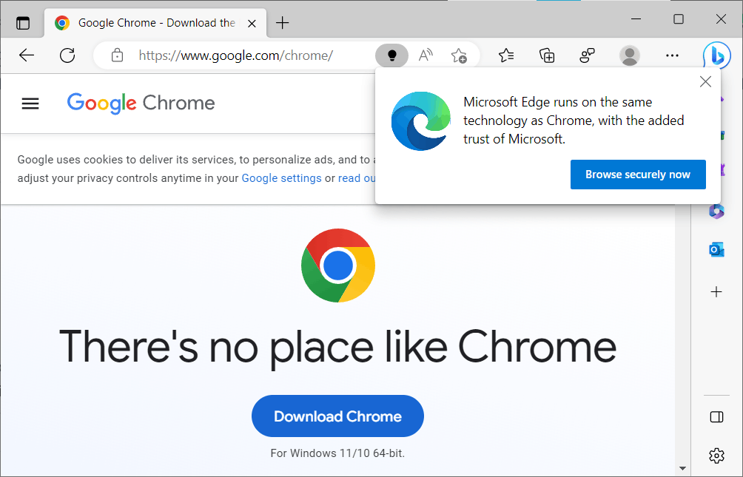Image resolution: width=743 pixels, height=477 pixels.
Task: Switch to the Google Chrome download tab
Action: pos(148,22)
